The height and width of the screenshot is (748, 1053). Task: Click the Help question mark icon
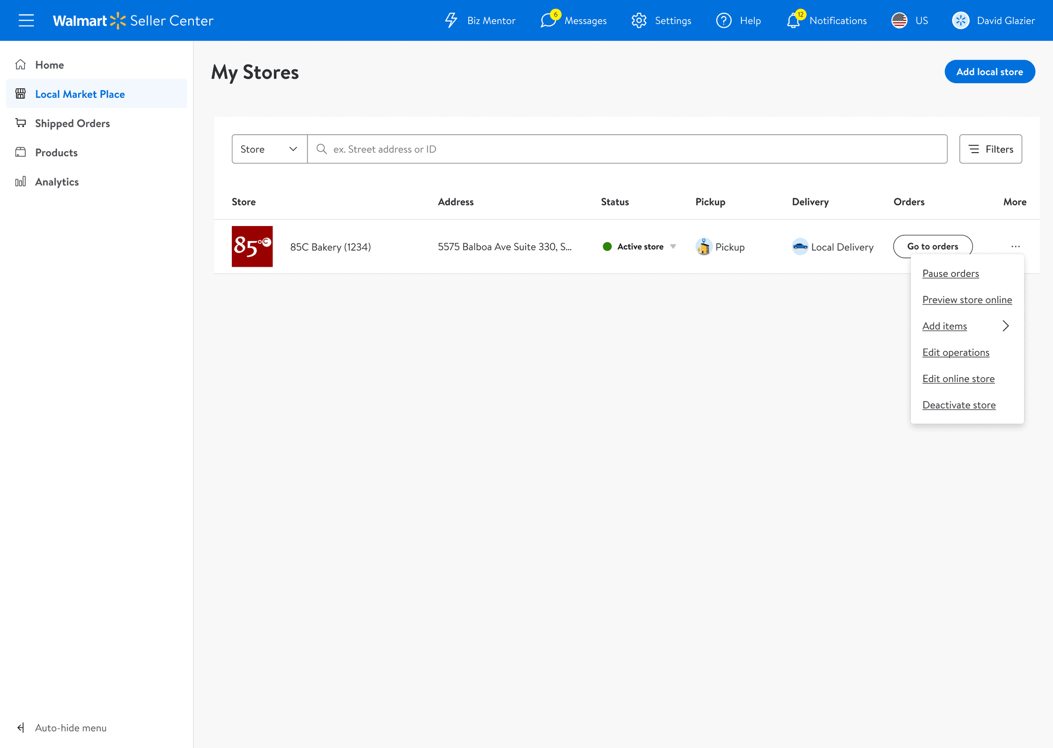723,21
